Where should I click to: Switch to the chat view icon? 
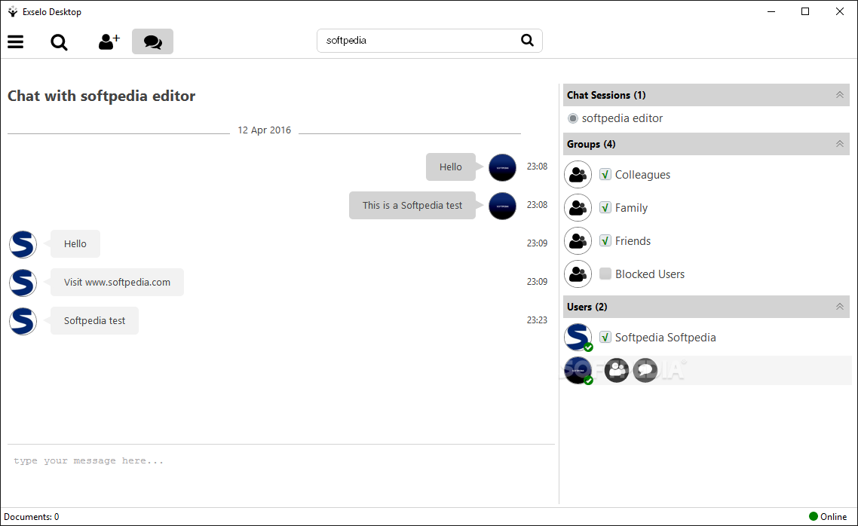click(x=152, y=41)
